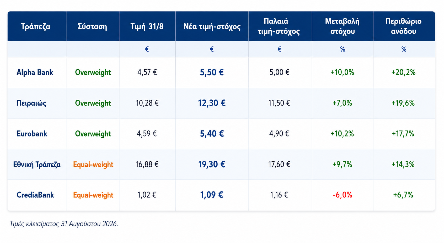This screenshot has height=243, width=444.
Task: Click the +20,2% upside value
Action: (x=404, y=72)
